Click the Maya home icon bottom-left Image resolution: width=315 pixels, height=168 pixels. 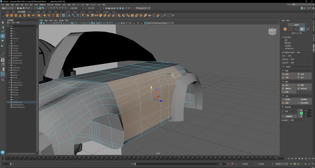3,153
